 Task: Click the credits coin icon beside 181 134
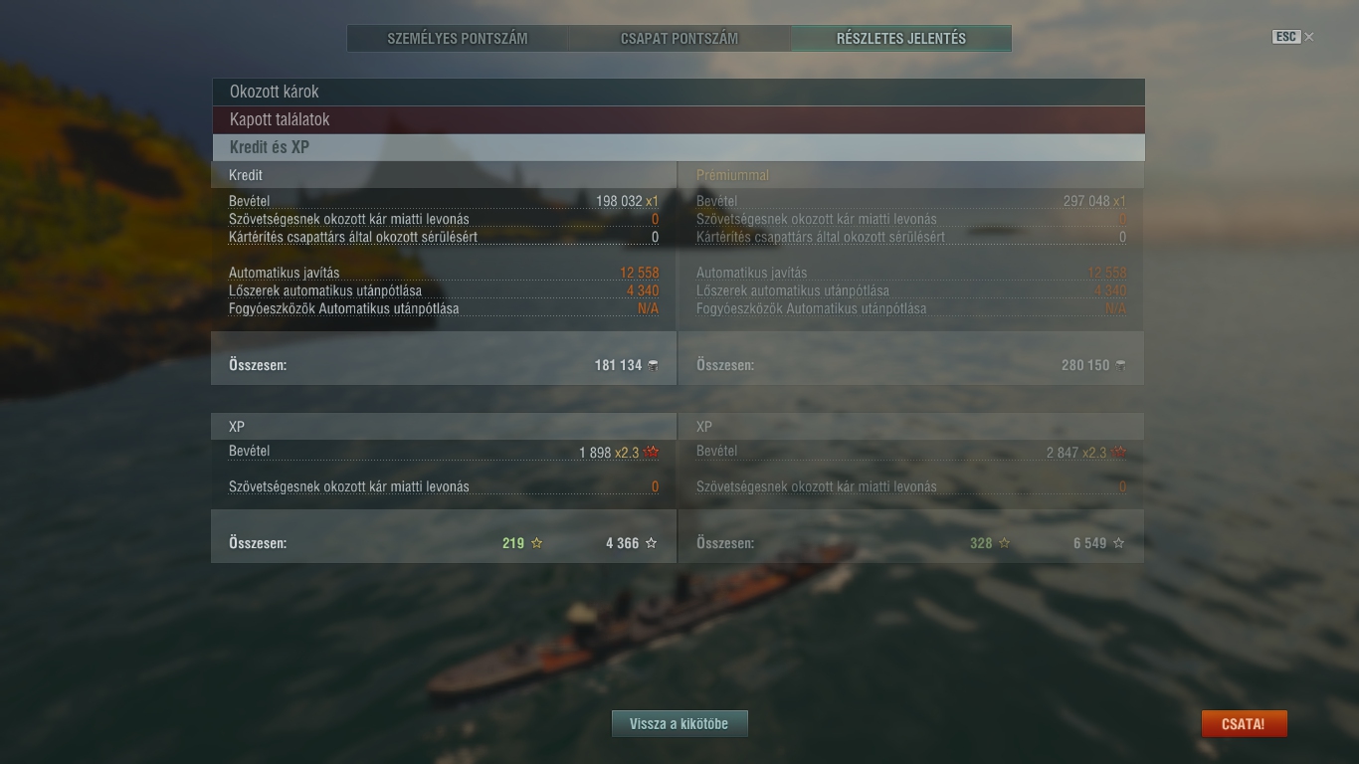pos(653,365)
